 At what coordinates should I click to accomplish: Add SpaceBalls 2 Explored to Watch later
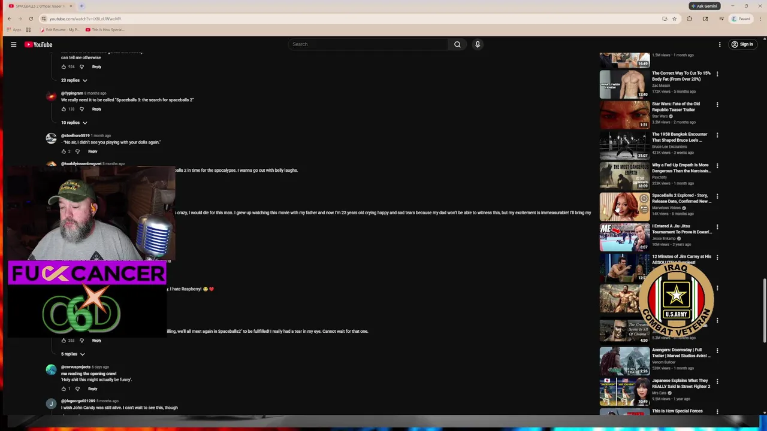click(644, 199)
